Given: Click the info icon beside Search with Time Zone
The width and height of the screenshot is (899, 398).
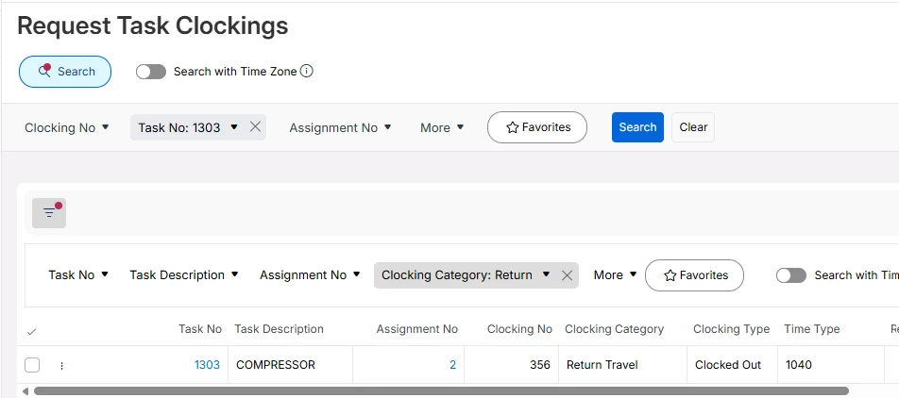Looking at the screenshot, I should pyautogui.click(x=307, y=72).
